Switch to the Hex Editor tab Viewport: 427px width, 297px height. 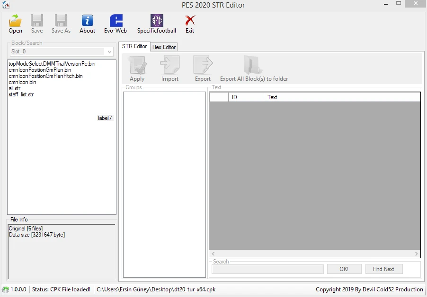tap(164, 47)
